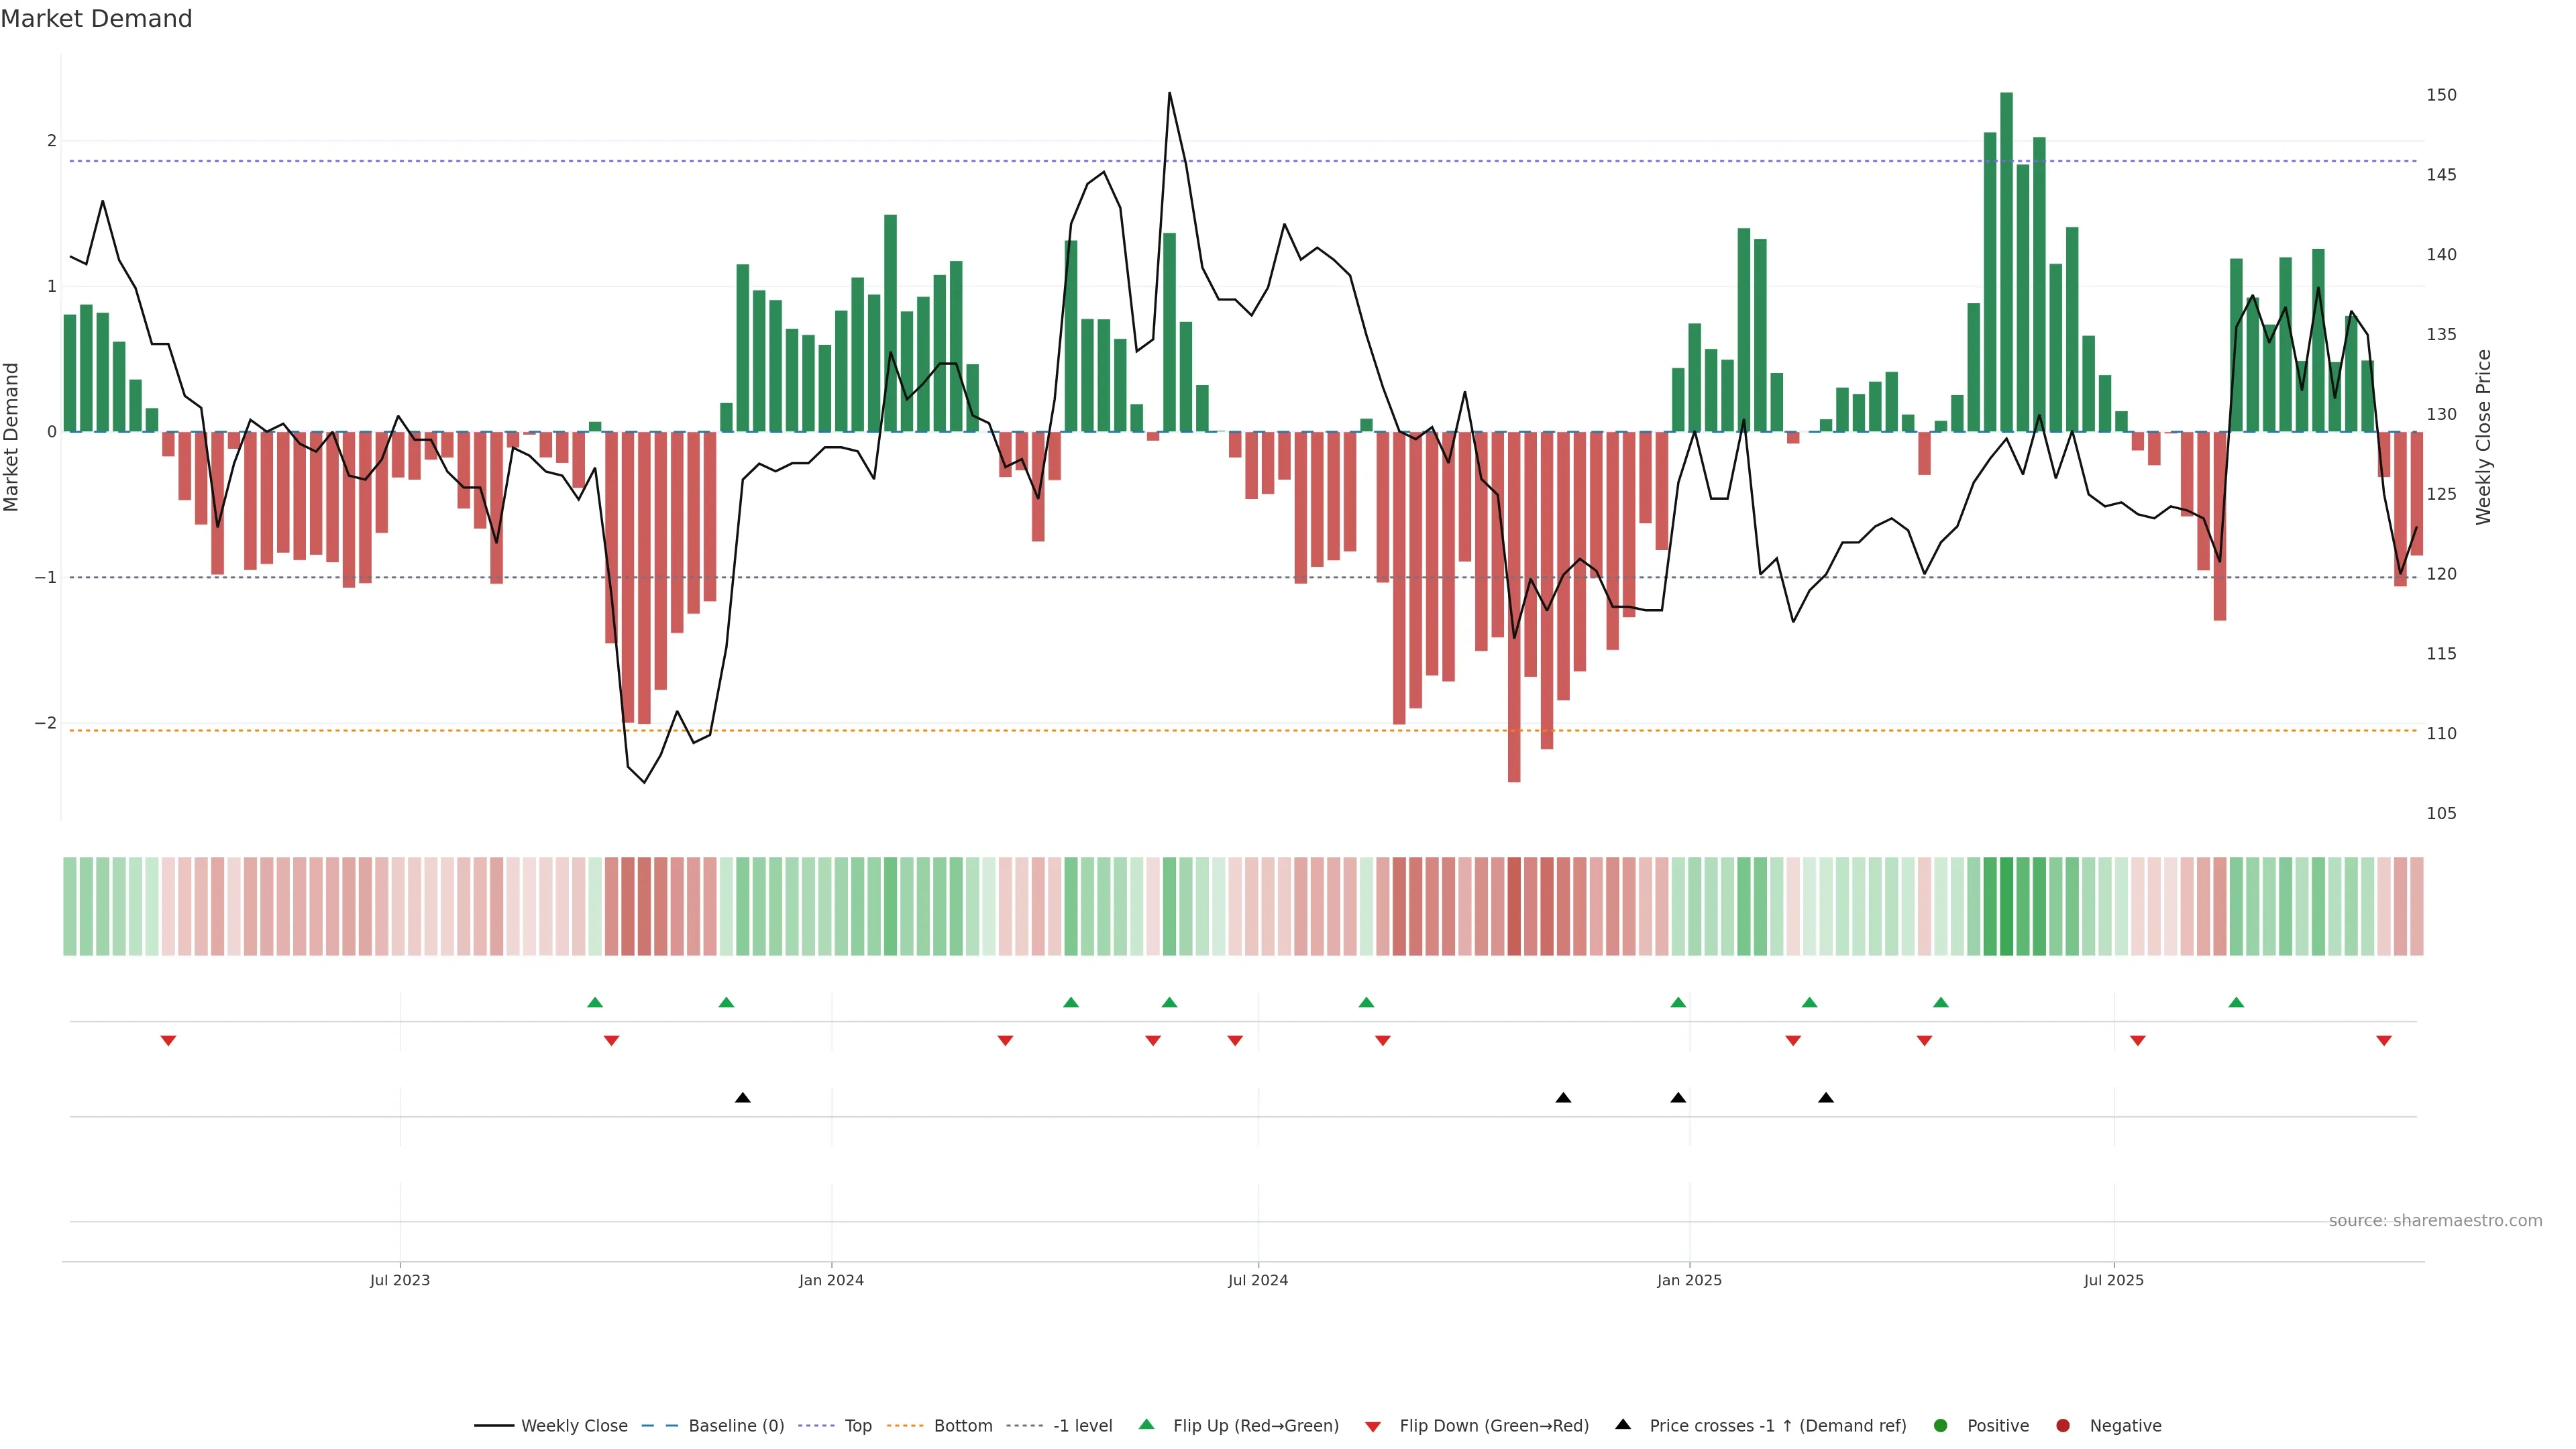Image resolution: width=2576 pixels, height=1449 pixels.
Task: Click the green Positive legend dot
Action: click(x=1941, y=1426)
